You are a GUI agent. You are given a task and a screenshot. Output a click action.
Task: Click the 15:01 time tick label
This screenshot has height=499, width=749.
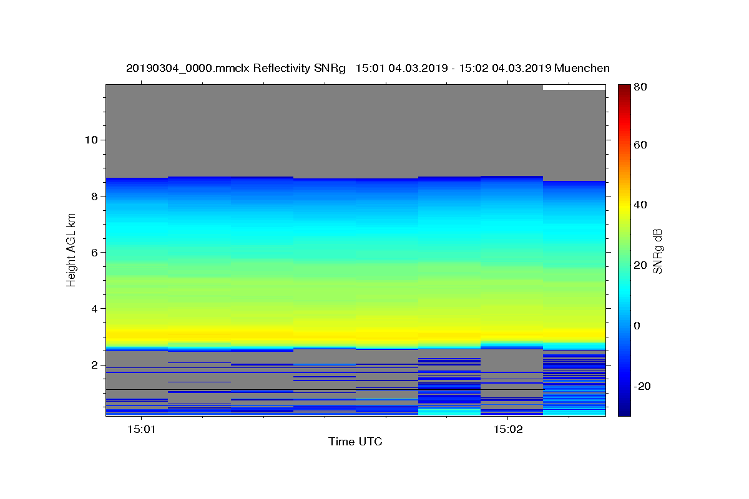[x=141, y=429]
